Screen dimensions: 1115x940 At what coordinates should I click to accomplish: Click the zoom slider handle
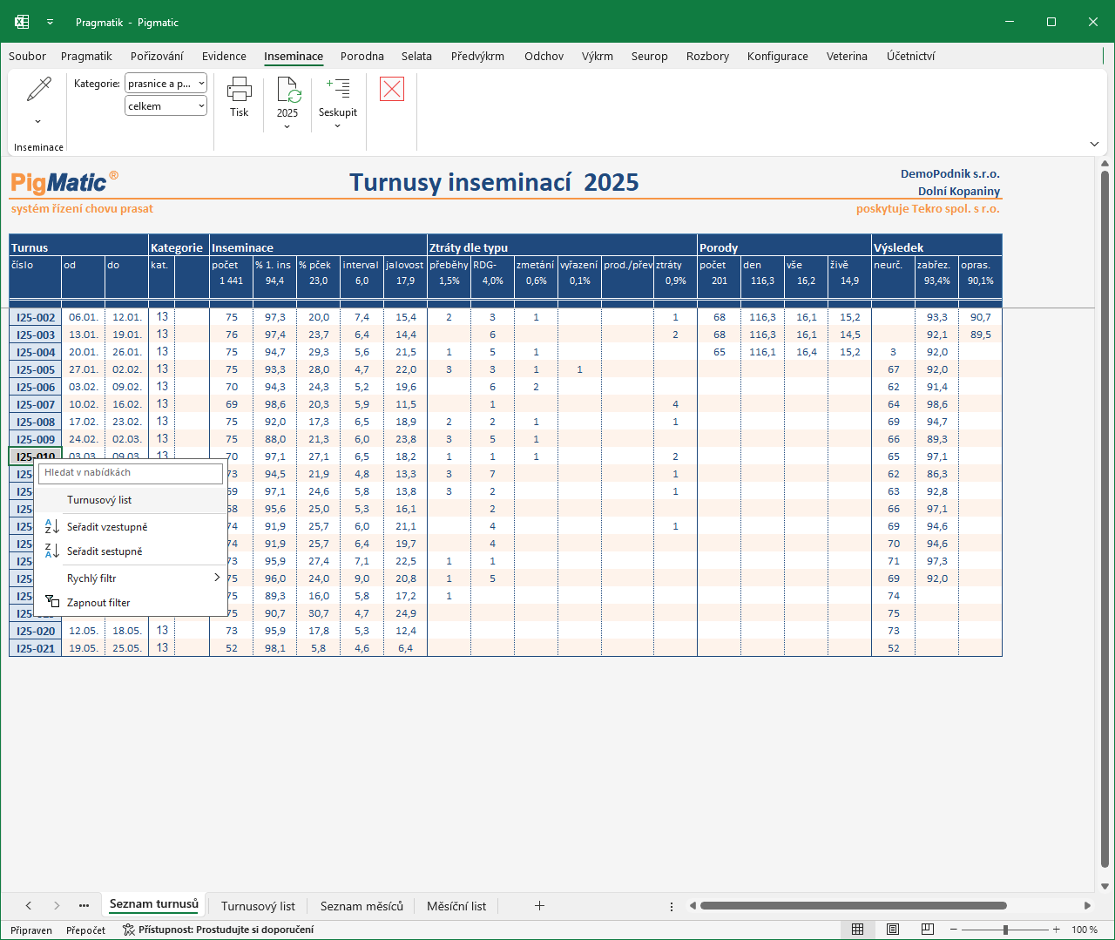1005,930
